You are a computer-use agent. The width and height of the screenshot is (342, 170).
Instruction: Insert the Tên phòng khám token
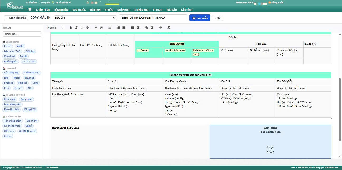coord(13,121)
